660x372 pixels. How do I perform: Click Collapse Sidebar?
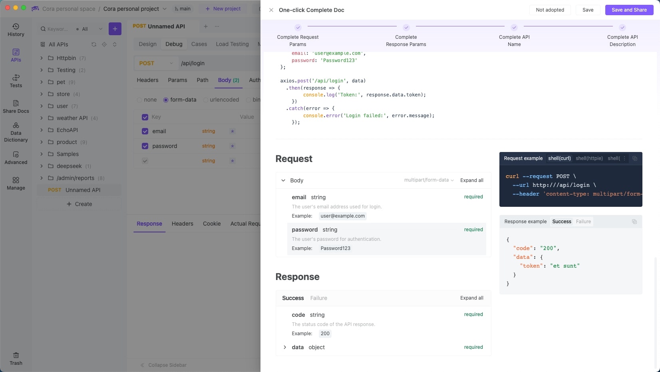(x=164, y=365)
